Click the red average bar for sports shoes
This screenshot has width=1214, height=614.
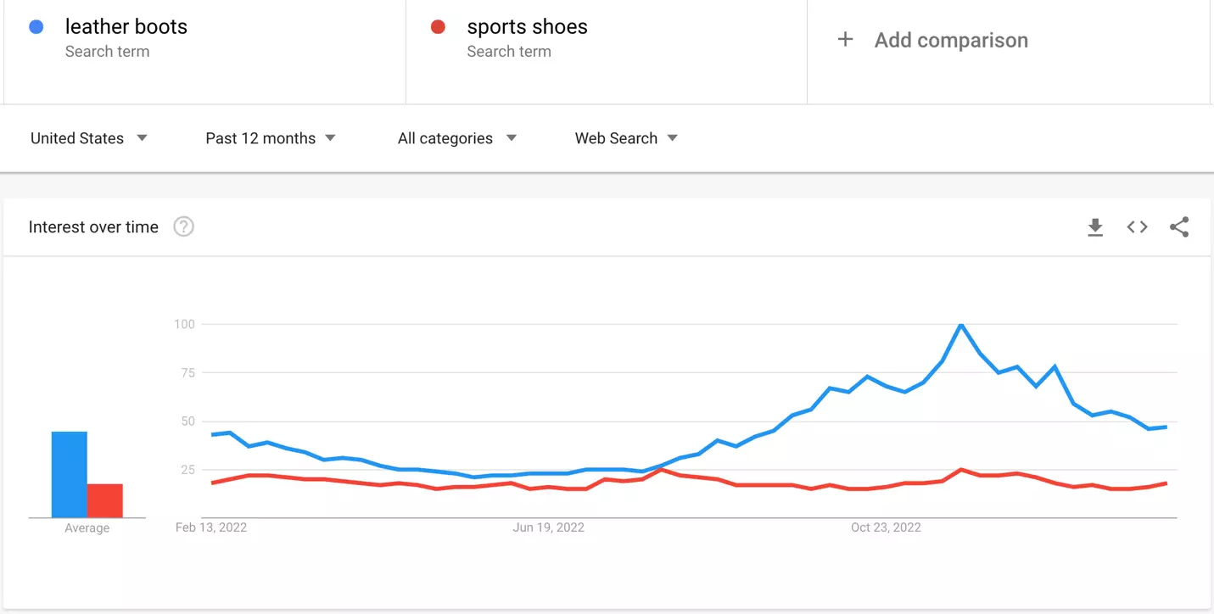(105, 500)
